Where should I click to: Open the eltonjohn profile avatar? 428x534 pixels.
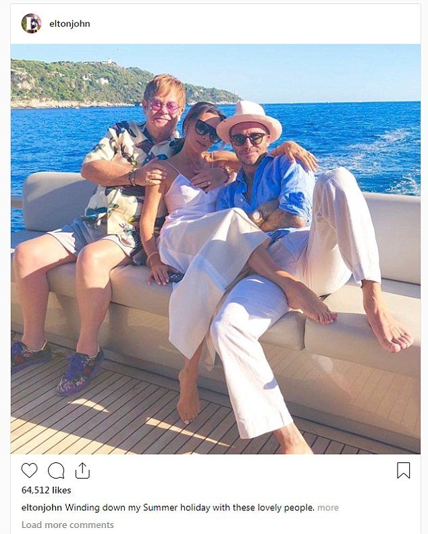31,24
